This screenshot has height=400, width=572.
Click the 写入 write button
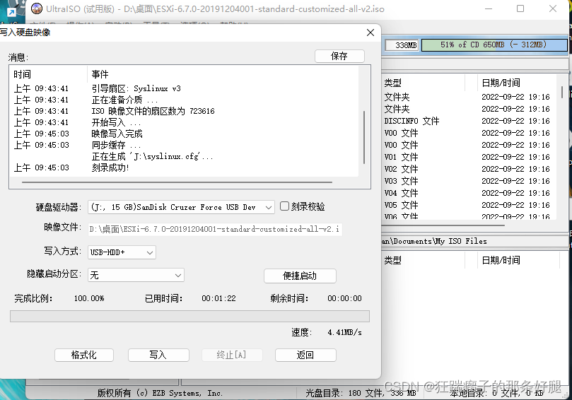pos(158,355)
